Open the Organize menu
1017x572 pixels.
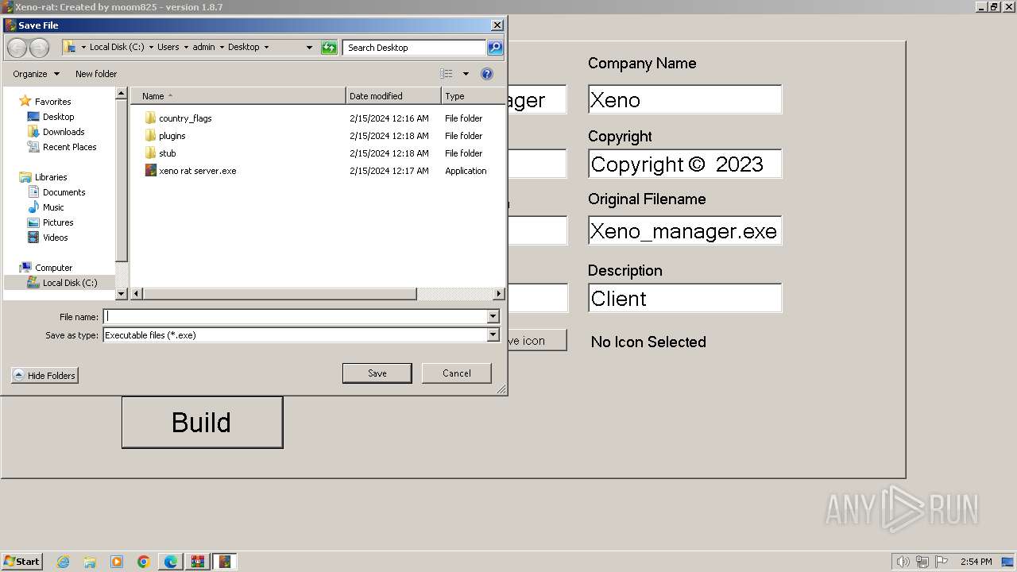(x=36, y=74)
